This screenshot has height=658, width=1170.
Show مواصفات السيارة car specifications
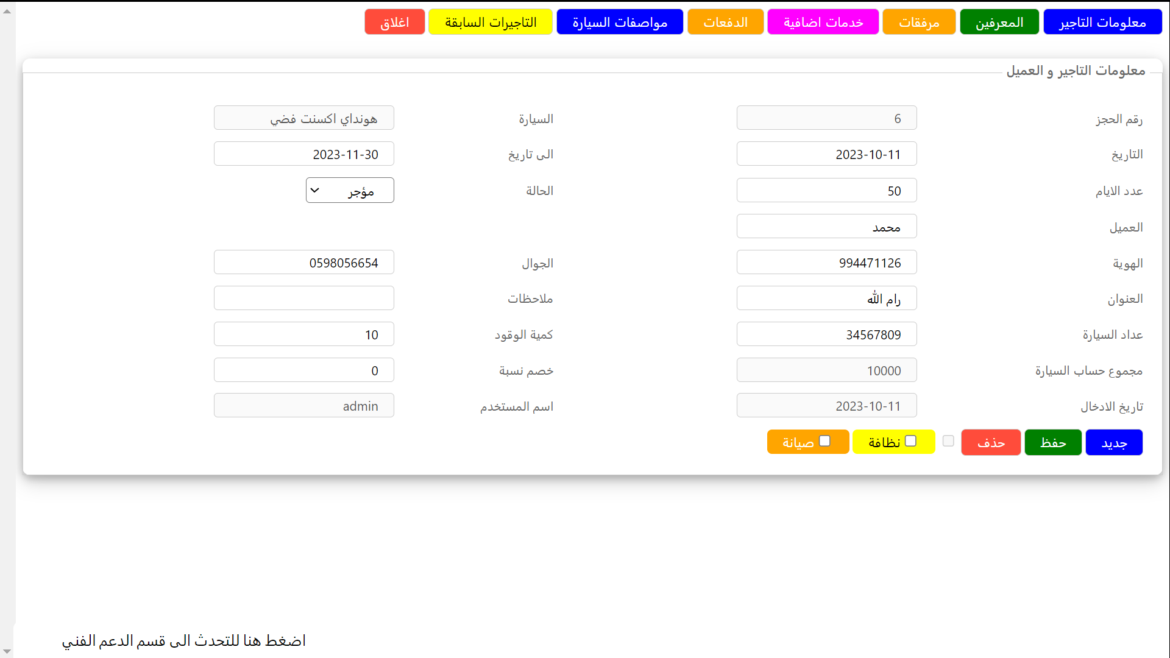(x=620, y=23)
